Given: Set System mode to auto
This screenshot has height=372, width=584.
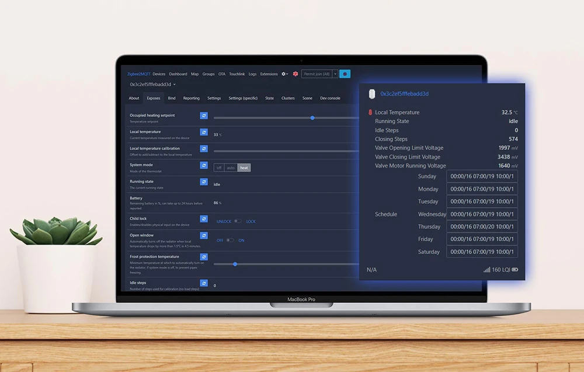Looking at the screenshot, I should pyautogui.click(x=231, y=168).
